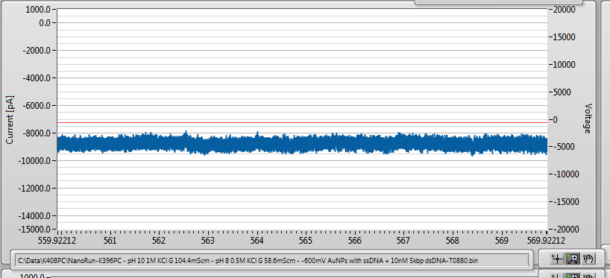Click the x-axis start value 559.92212
The image size is (610, 278).
[57, 241]
